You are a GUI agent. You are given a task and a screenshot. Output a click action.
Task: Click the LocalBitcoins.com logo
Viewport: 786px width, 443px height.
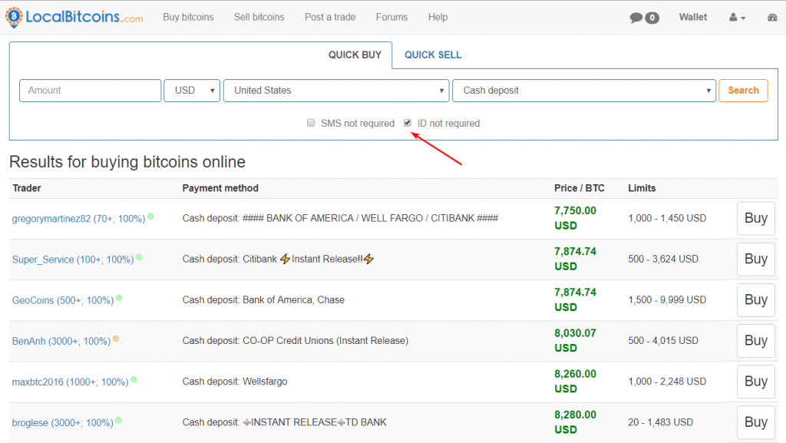click(74, 17)
